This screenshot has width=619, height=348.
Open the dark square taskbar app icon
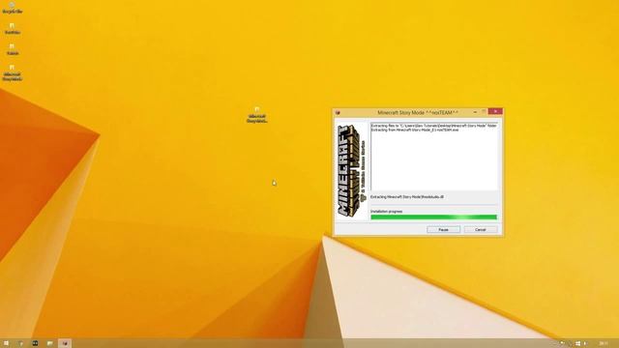tap(35, 343)
